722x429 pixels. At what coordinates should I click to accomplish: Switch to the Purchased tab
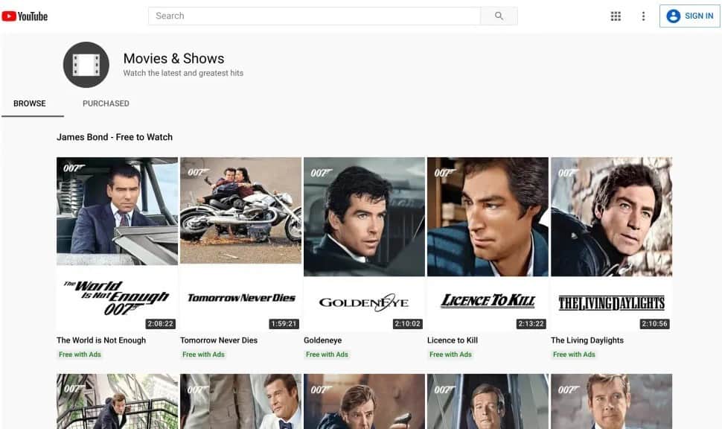[106, 104]
